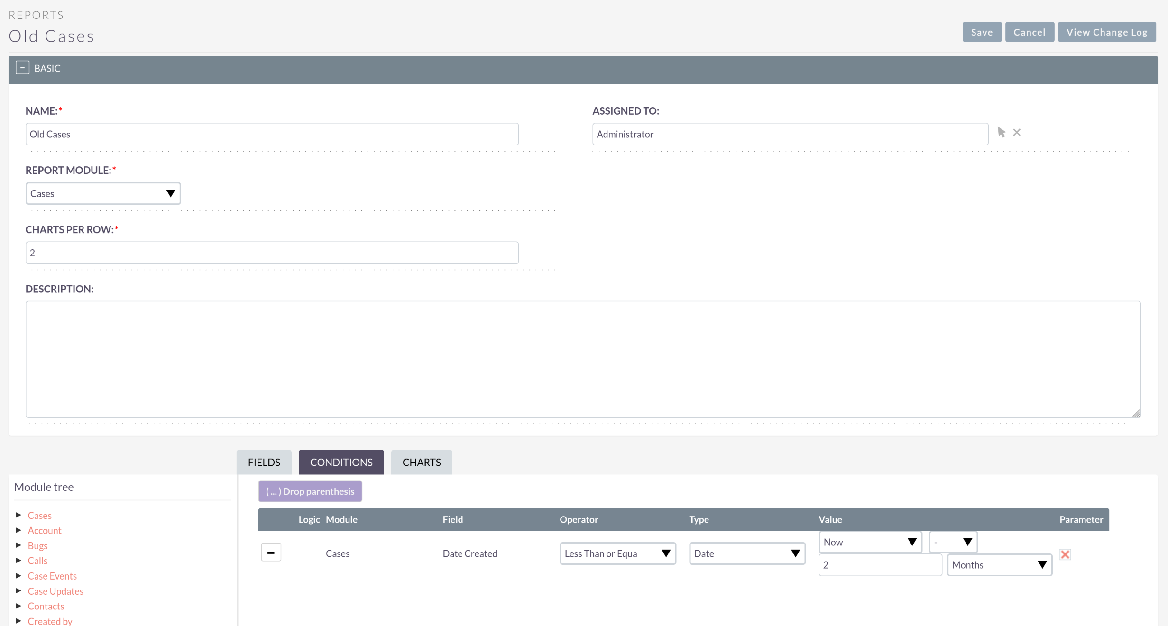Click the Contacts module tree link
This screenshot has height=626, width=1168.
coord(46,606)
